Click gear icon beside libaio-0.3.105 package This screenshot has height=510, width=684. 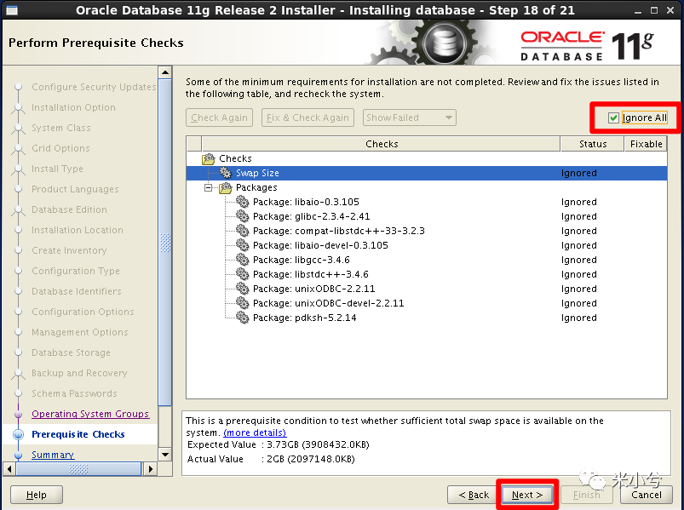point(242,202)
